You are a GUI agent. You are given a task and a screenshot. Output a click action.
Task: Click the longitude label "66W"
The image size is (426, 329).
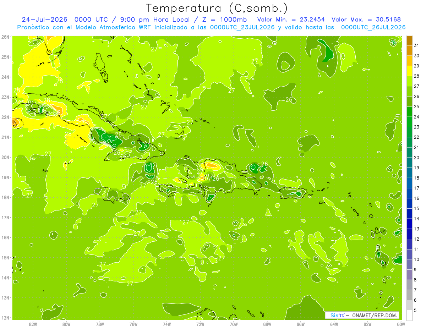point(301,324)
